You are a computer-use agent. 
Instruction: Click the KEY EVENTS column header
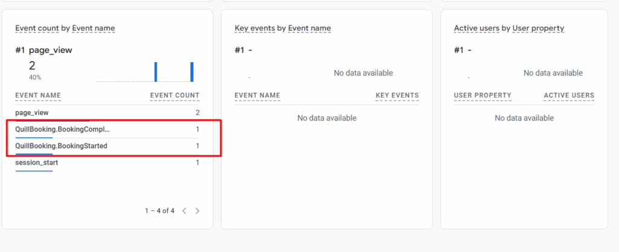pyautogui.click(x=397, y=96)
